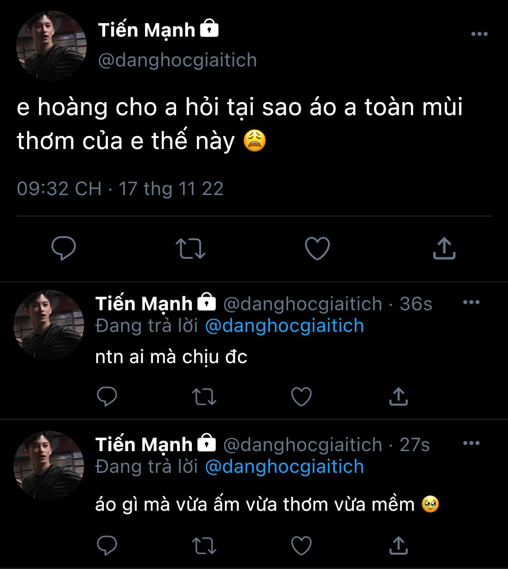Share the 'ntn ai mà chịu đc' reply

coord(398,397)
